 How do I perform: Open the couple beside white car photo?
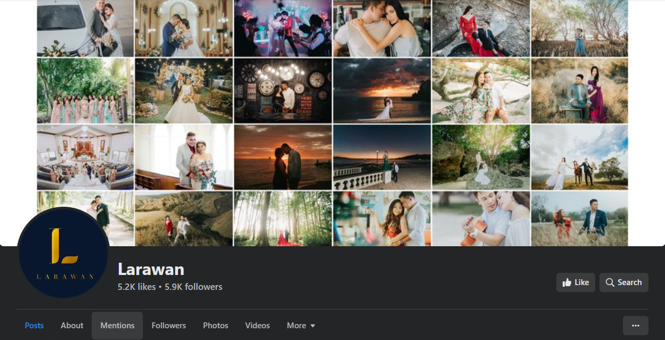[x=85, y=28]
